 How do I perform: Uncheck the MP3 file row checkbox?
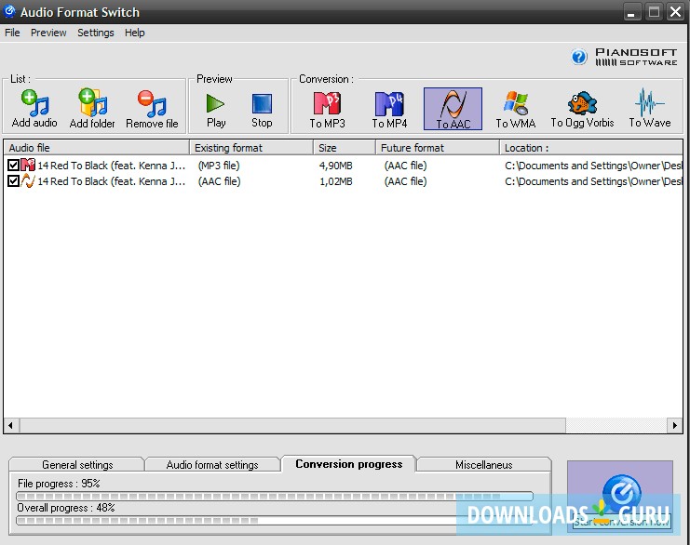pyautogui.click(x=13, y=166)
